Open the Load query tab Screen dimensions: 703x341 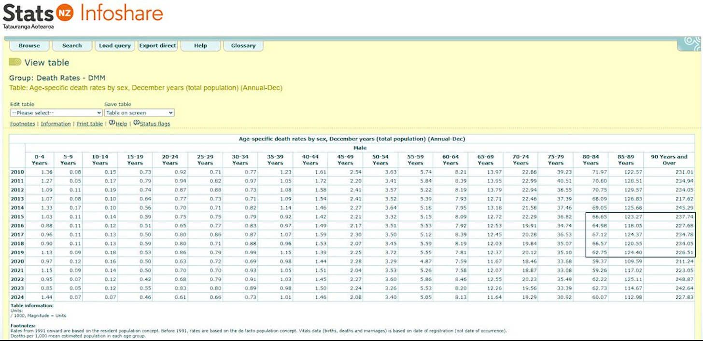click(x=115, y=46)
